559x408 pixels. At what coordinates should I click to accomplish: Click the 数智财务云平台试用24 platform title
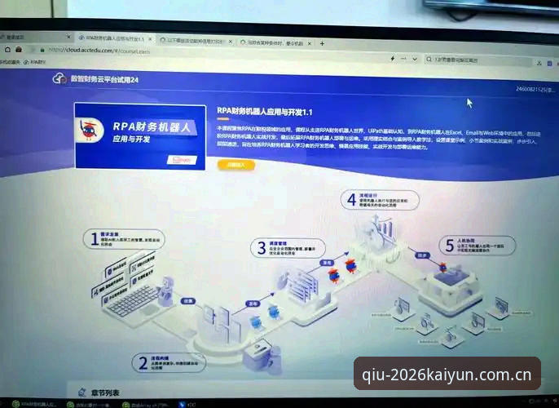coord(104,79)
